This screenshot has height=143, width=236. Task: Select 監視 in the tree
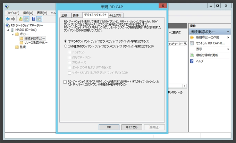23,47
